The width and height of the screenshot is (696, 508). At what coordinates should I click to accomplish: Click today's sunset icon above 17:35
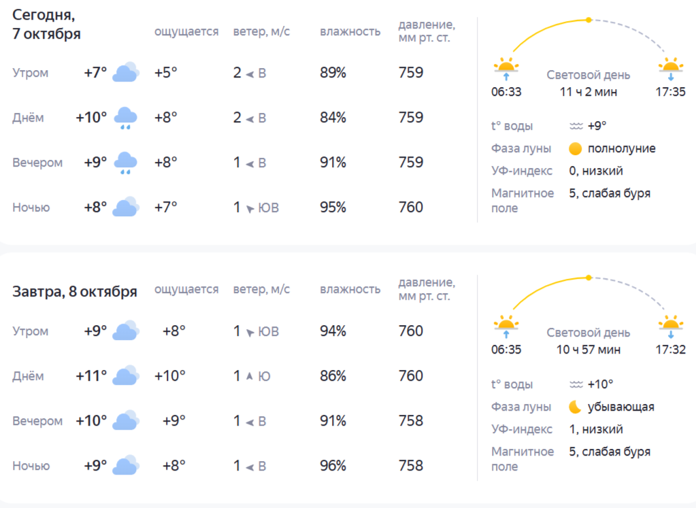pos(671,68)
